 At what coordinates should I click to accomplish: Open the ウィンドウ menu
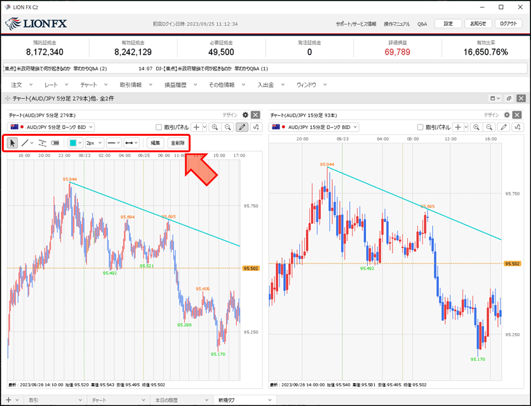(312, 84)
